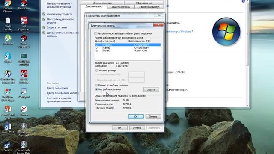
Task: Click shield icon beside Диспетчер устройств
Action: [44, 14]
